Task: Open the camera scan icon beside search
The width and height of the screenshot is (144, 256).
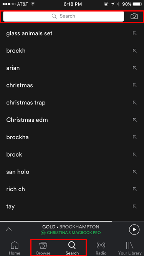Action: 134,16
